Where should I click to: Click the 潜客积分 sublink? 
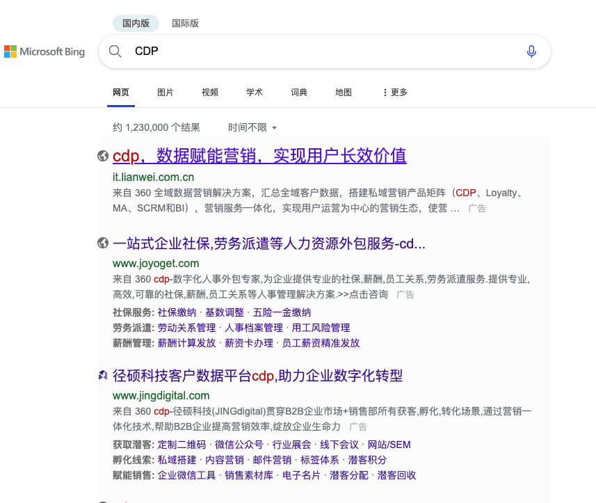367,460
